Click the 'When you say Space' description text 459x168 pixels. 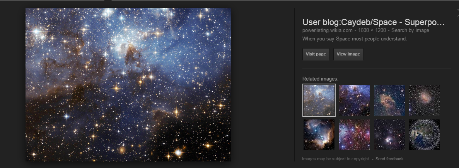click(355, 39)
